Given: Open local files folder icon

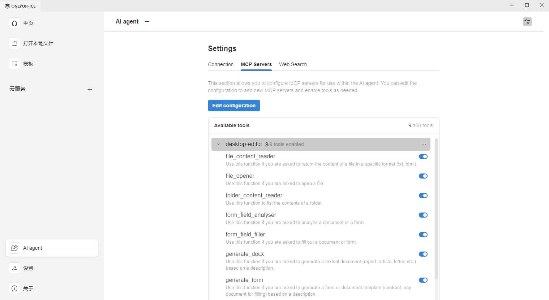Looking at the screenshot, I should point(14,43).
